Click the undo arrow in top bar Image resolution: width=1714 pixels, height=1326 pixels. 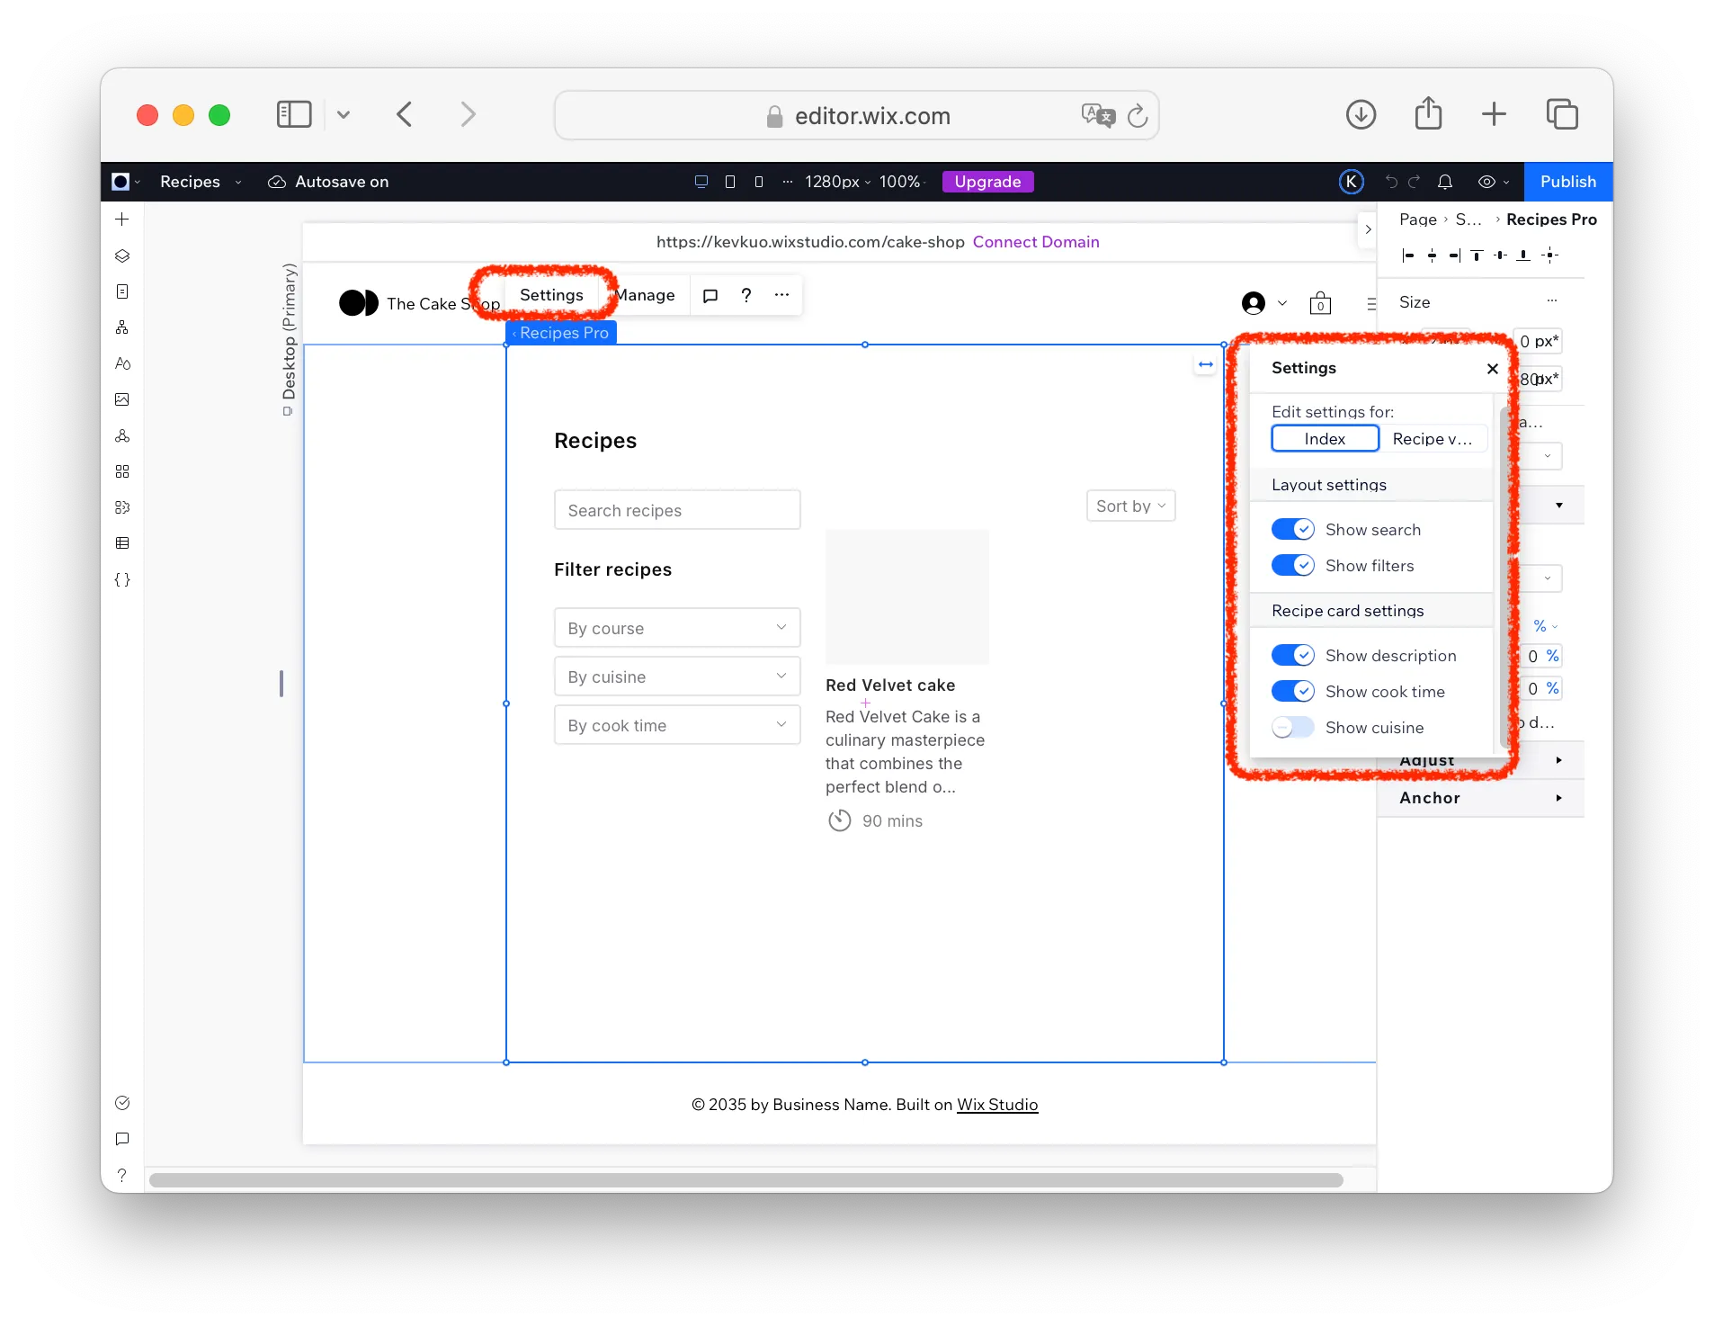point(1391,182)
